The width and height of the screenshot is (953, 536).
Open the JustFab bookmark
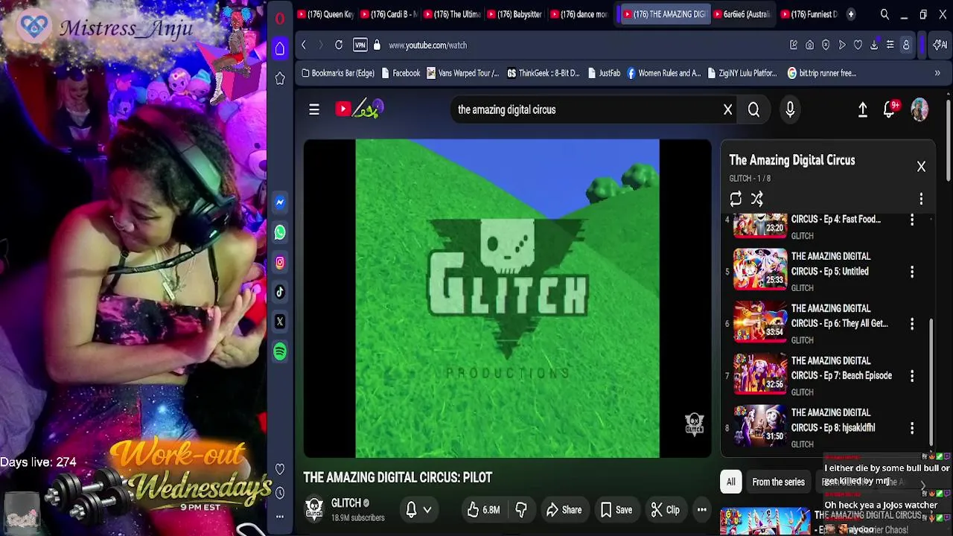pyautogui.click(x=604, y=73)
